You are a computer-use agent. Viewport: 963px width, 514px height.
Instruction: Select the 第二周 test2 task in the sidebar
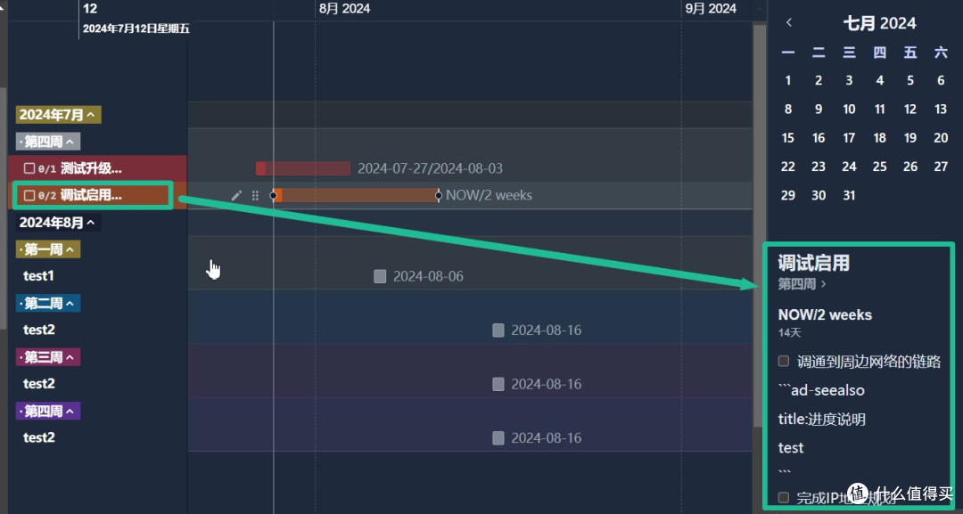point(39,330)
